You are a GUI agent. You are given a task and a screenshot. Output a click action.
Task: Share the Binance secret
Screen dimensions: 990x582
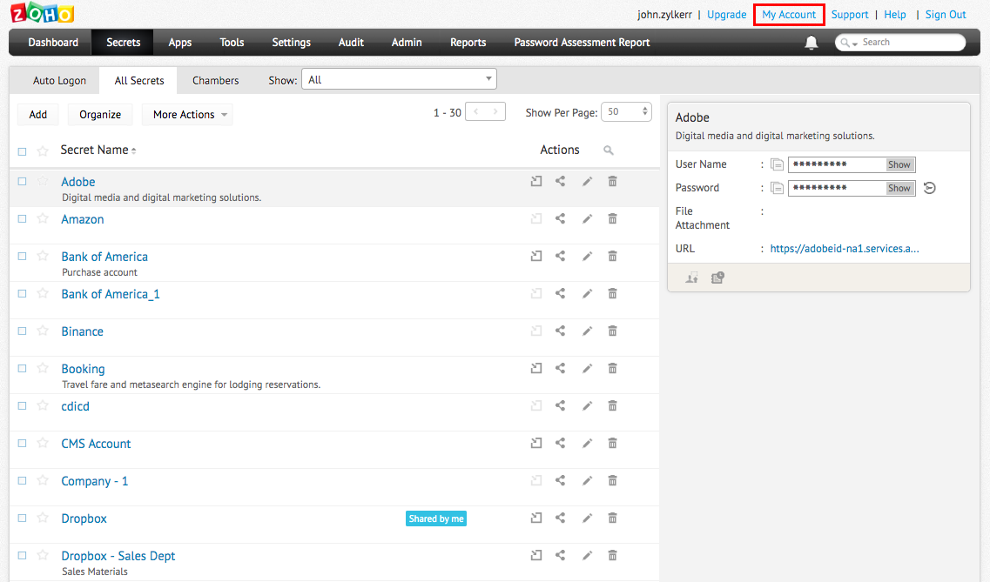(x=560, y=331)
